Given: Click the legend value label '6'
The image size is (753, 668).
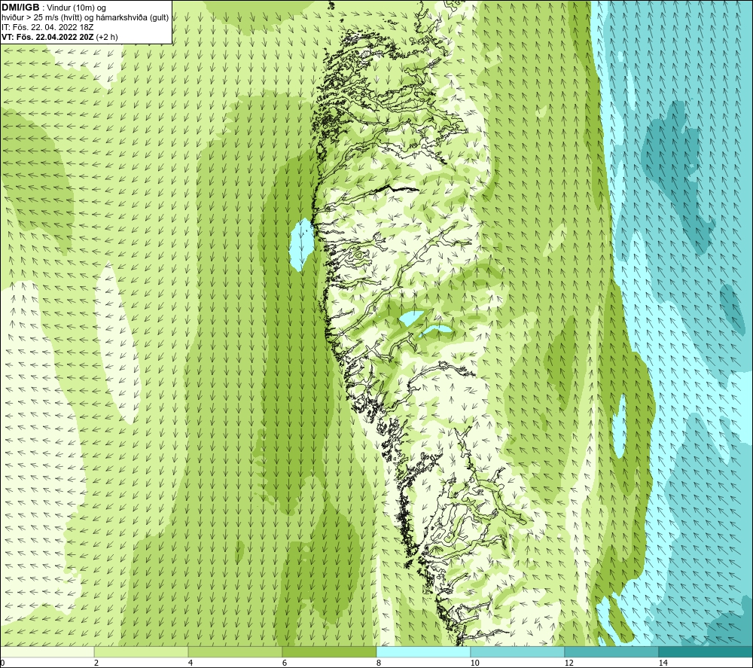Looking at the screenshot, I should point(285,663).
